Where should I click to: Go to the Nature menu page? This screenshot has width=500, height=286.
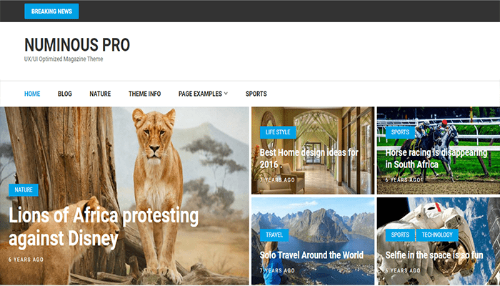[x=100, y=94]
